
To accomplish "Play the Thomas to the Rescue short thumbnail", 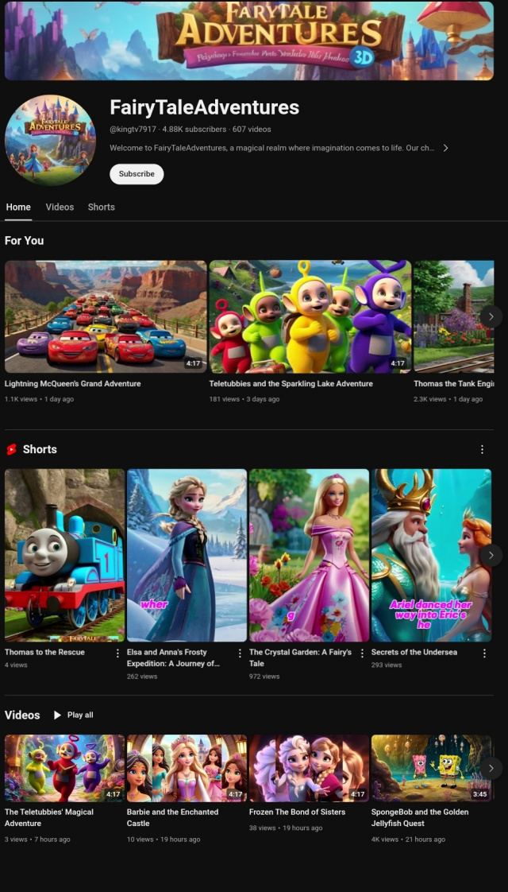I will pyautogui.click(x=65, y=555).
